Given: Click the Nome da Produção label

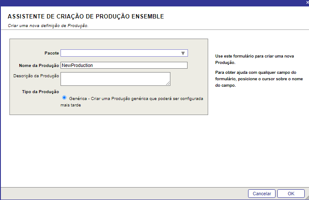Looking at the screenshot, I should [39, 66].
